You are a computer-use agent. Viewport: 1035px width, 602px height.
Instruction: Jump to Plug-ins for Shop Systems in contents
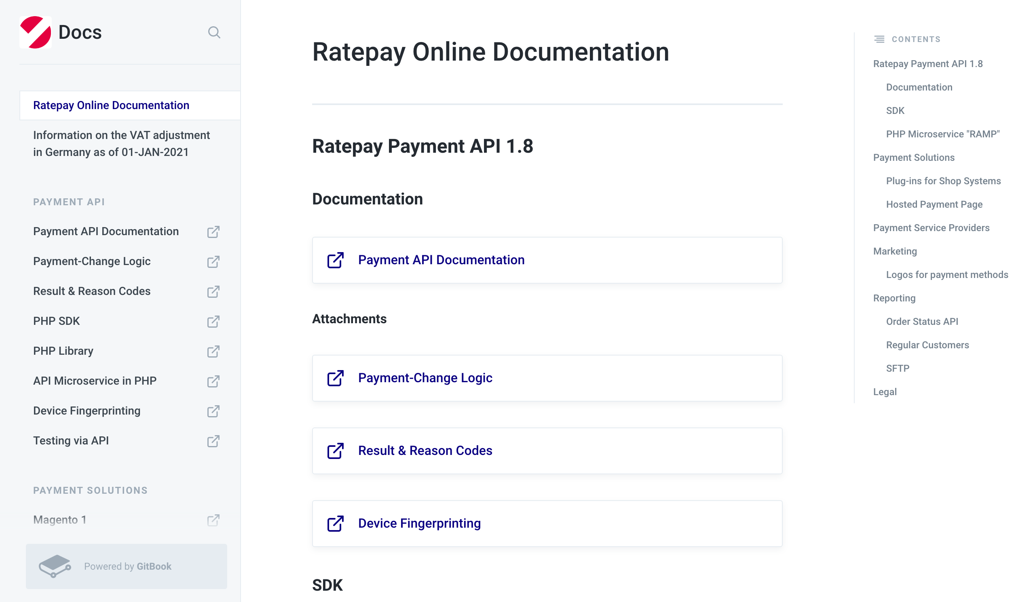coord(943,181)
